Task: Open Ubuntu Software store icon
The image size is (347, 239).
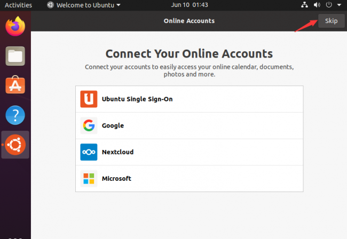Action: point(15,85)
